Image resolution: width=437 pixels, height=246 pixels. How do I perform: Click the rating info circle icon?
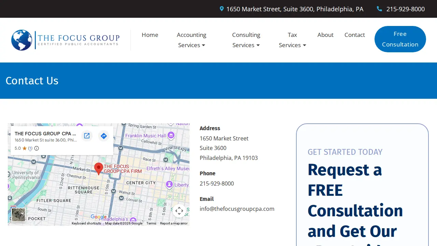37,148
